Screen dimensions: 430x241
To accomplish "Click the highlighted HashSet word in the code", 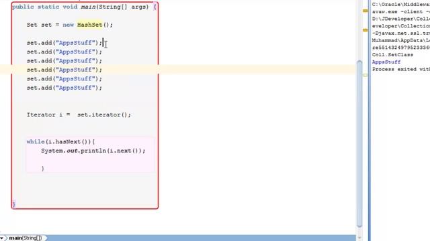I will pos(89,25).
